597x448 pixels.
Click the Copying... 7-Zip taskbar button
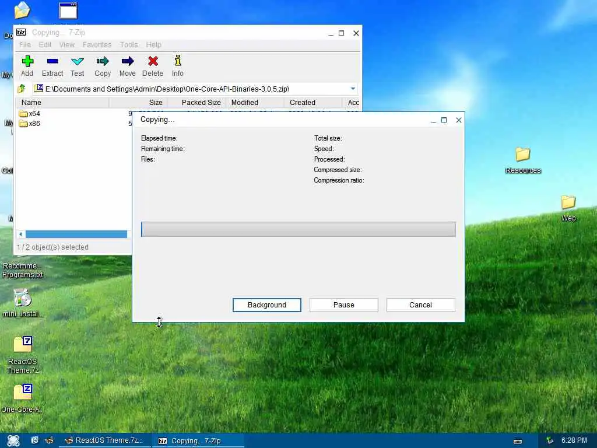pos(198,440)
